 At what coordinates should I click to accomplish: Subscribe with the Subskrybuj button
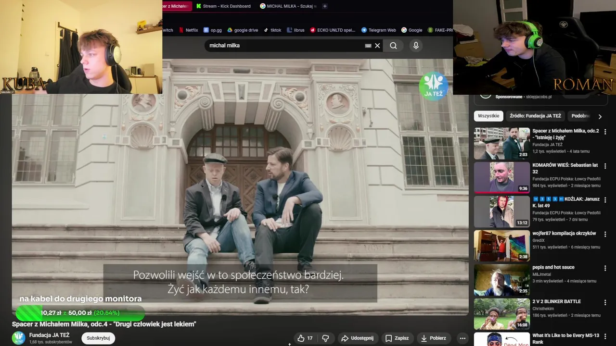pyautogui.click(x=98, y=338)
